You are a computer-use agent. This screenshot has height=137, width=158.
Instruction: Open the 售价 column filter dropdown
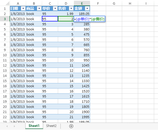pyautogui.click(x=71, y=9)
